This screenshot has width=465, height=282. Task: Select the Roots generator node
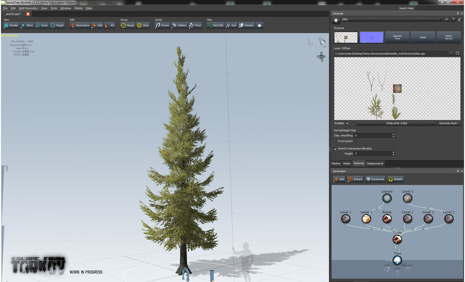click(387, 218)
